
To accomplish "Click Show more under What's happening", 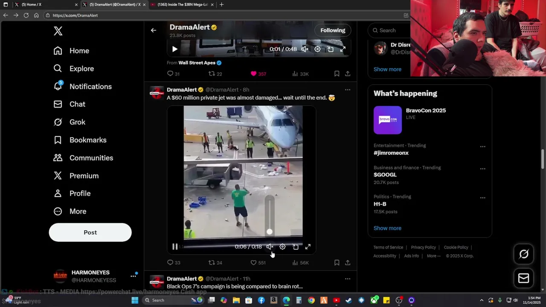I will pos(387,228).
